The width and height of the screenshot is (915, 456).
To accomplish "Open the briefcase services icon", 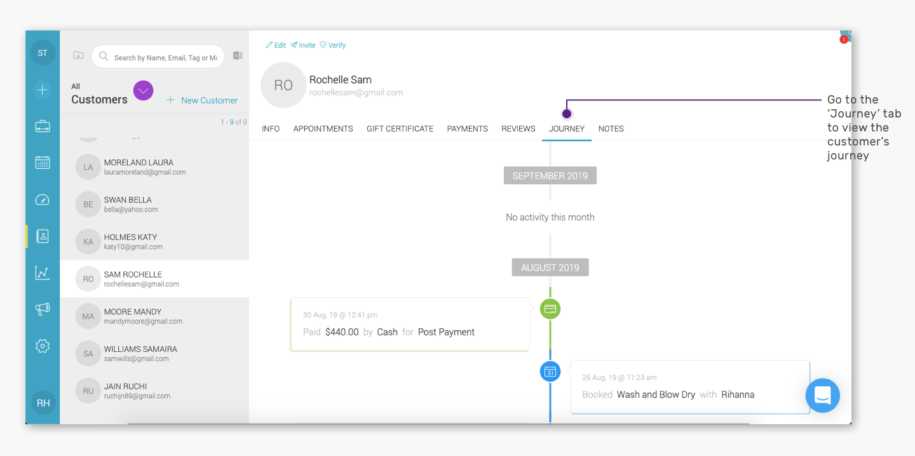I will pos(43,126).
